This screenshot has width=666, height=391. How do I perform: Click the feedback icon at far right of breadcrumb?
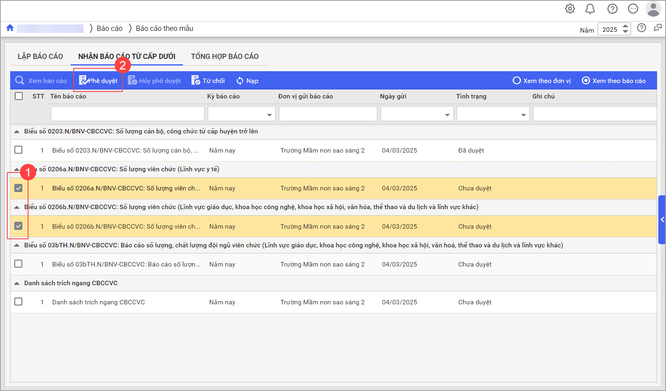657,28
